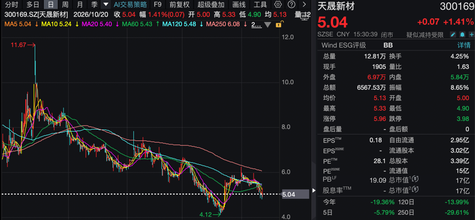Click the 外盘 6.97万 value
Viewport: 475px width, 220px height.
pos(377,77)
